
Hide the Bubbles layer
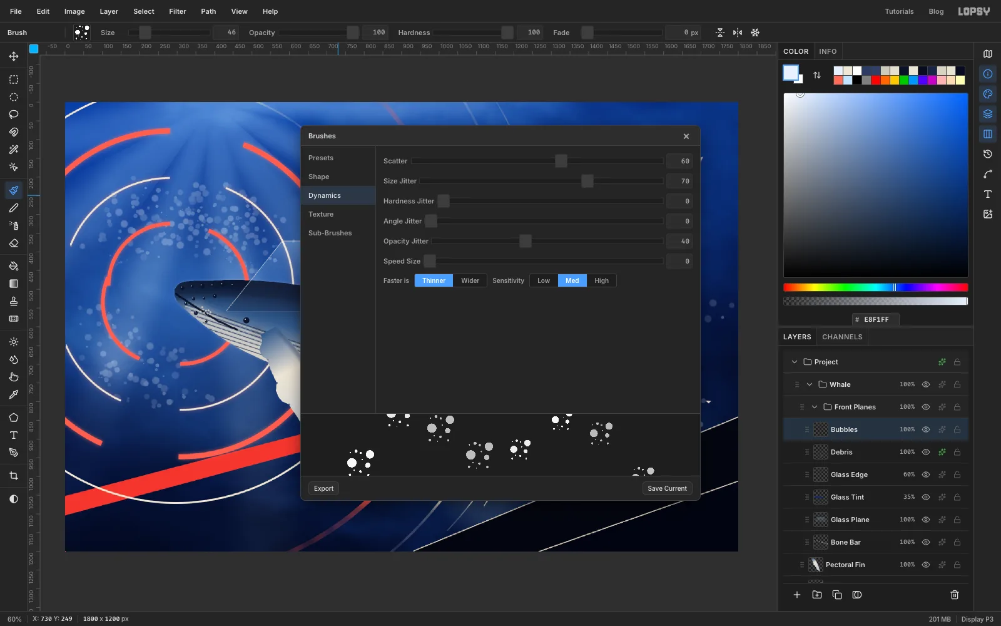coord(926,429)
